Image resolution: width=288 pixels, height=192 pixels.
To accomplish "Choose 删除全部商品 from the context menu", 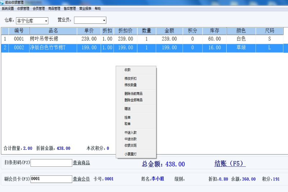I will (x=133, y=100).
